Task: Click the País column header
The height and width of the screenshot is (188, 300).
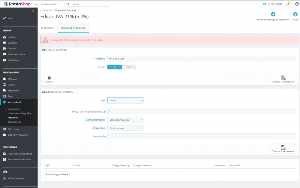Action: point(47,165)
